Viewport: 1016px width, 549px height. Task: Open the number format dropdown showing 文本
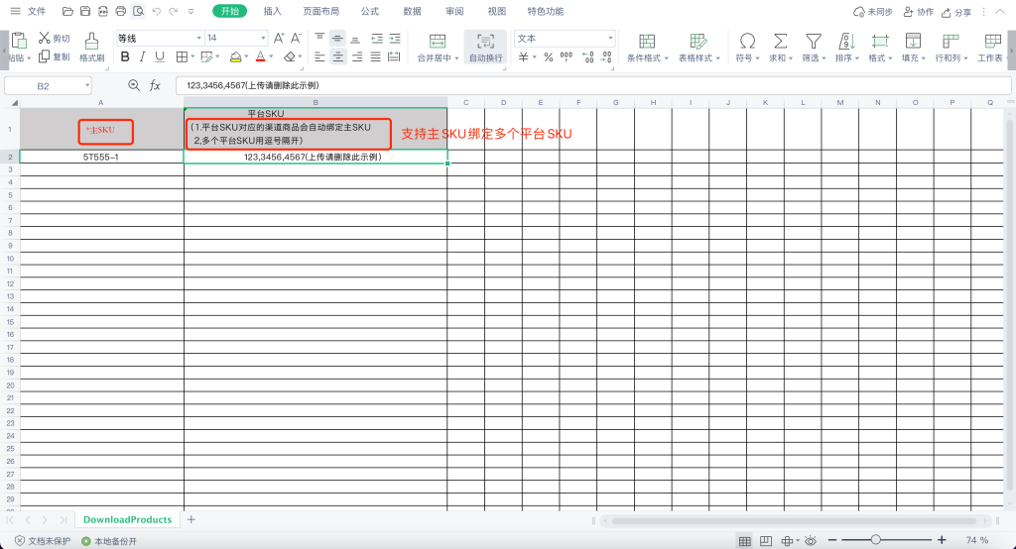[x=565, y=38]
